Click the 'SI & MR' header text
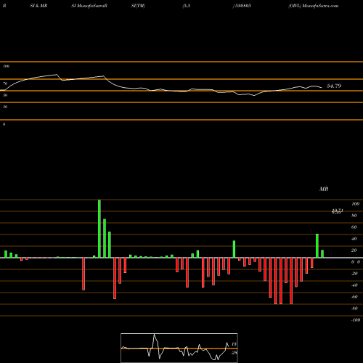363x363 pixels. click(38, 6)
